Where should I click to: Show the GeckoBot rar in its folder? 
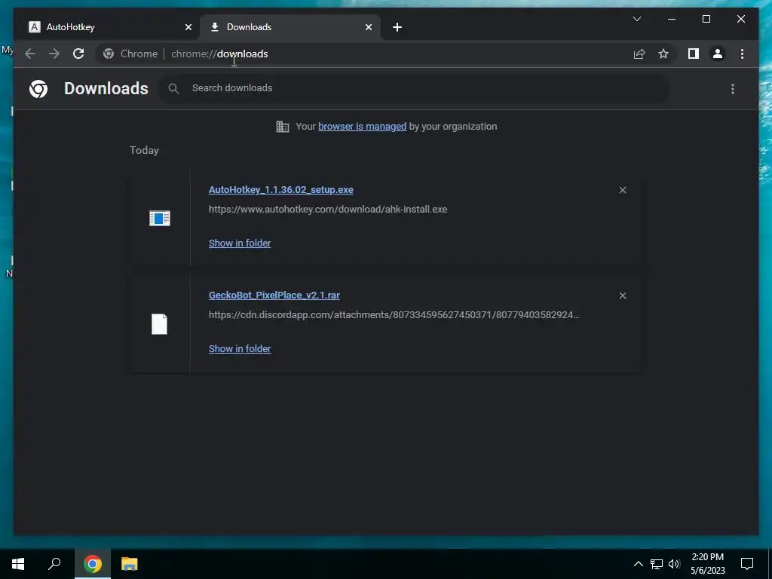(240, 348)
